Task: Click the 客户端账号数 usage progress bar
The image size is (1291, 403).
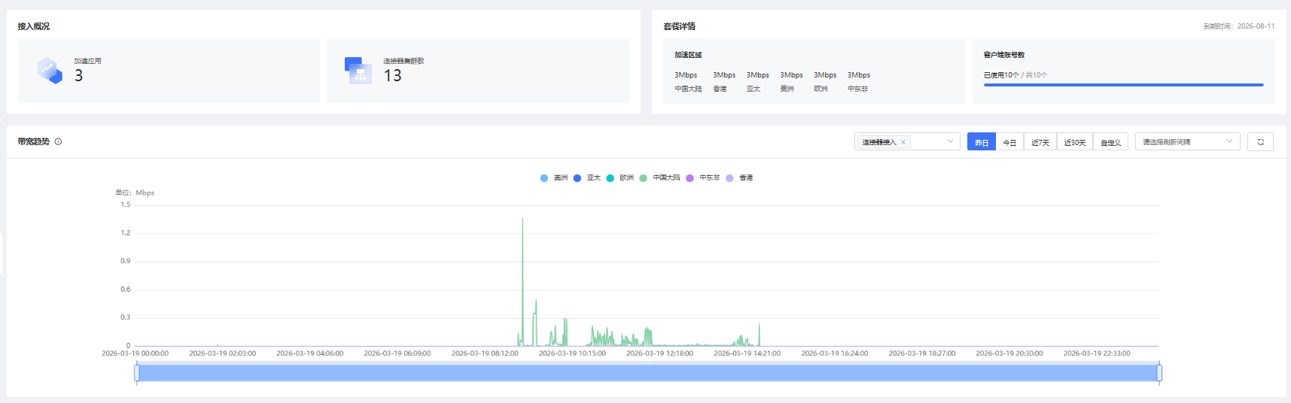Action: 1123,85
